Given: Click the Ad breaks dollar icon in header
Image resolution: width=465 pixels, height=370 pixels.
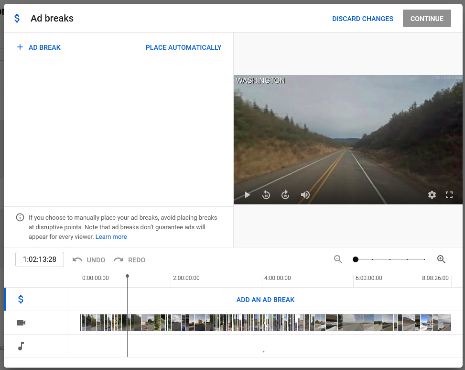Looking at the screenshot, I should pos(17,18).
